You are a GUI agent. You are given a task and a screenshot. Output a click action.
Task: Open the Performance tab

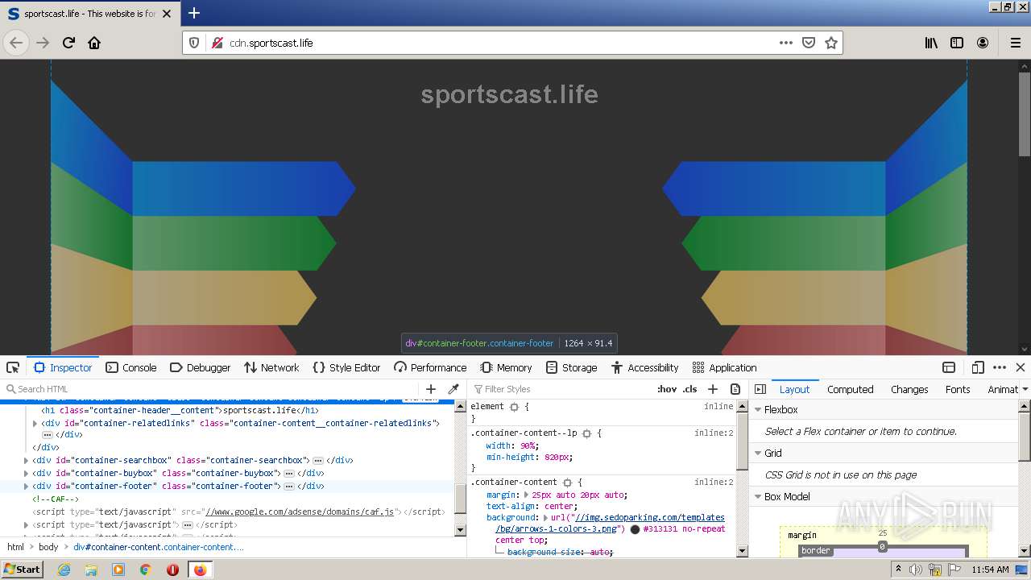click(430, 367)
